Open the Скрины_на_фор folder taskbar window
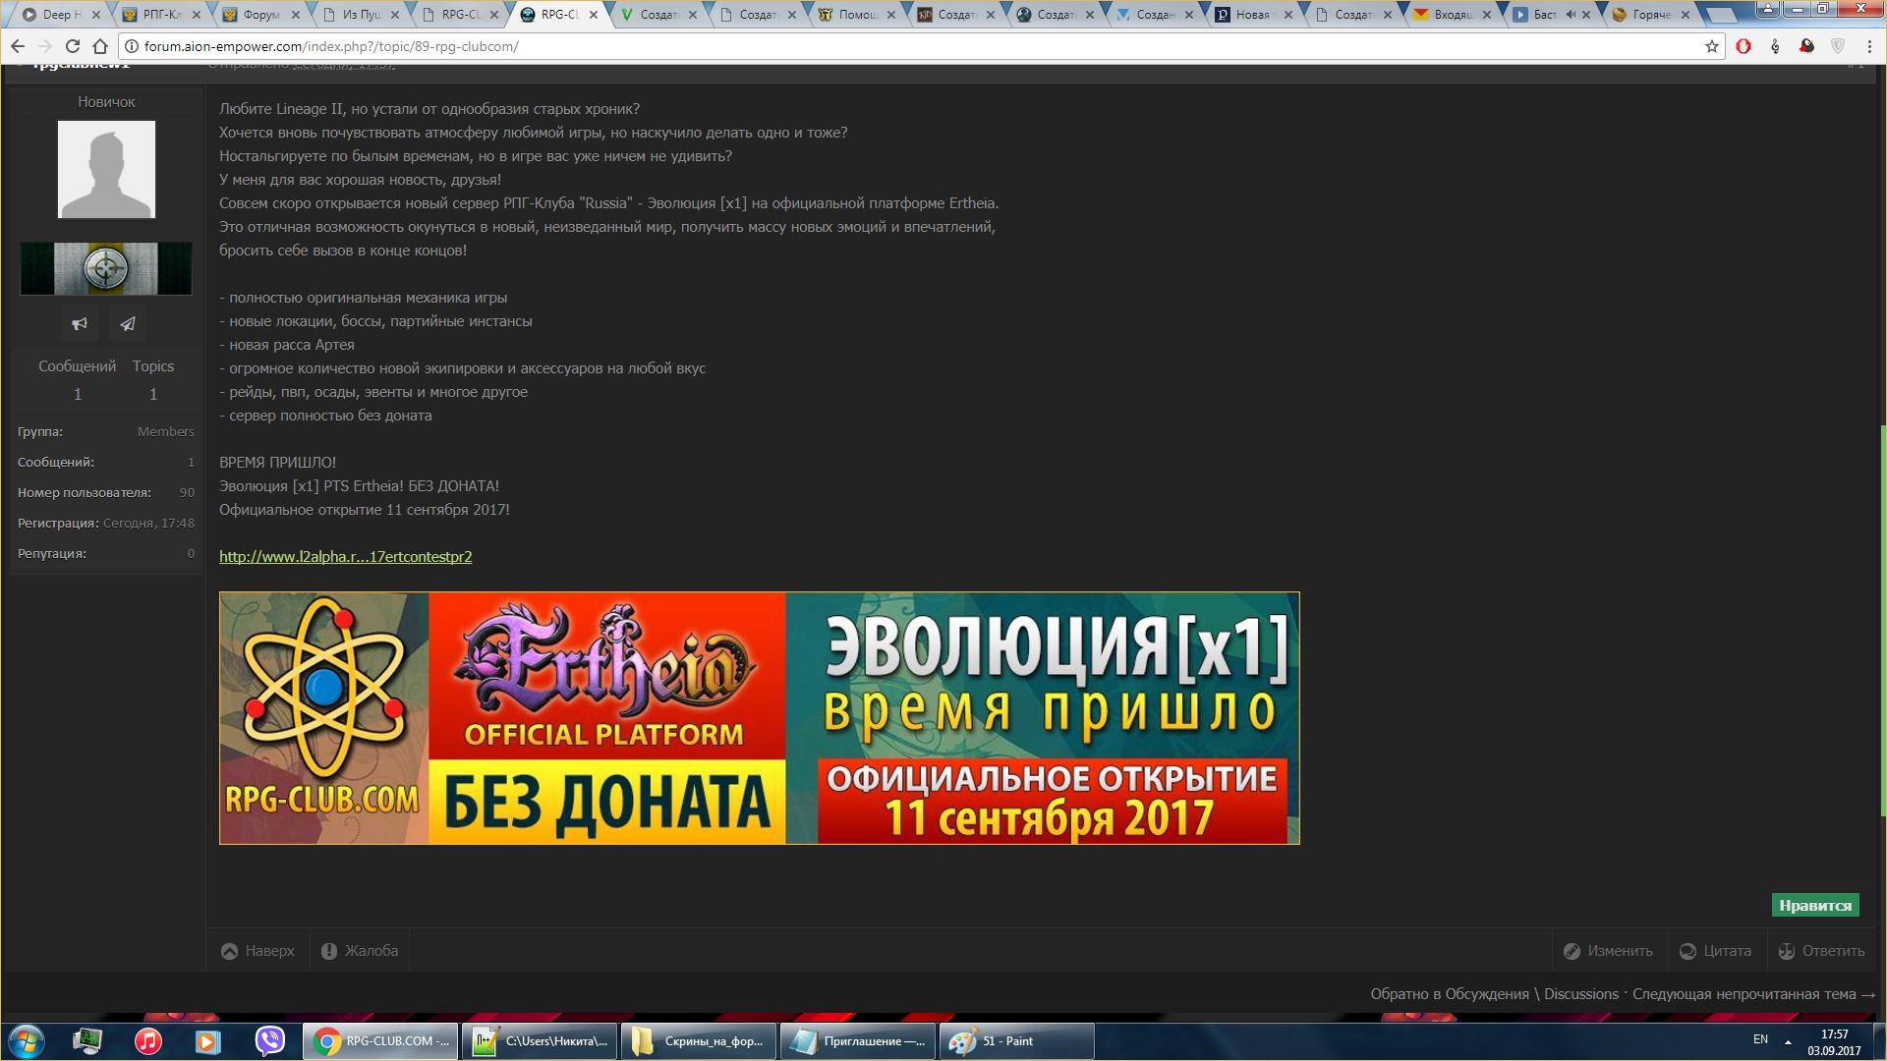 tap(699, 1041)
